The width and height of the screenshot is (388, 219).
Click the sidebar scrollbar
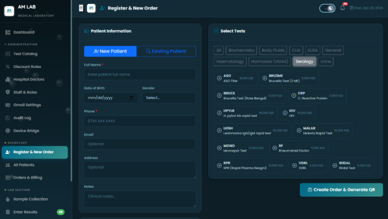(71, 91)
